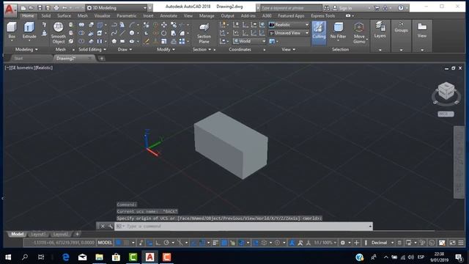
Task: Expand the Draw panel
Action: click(125, 49)
